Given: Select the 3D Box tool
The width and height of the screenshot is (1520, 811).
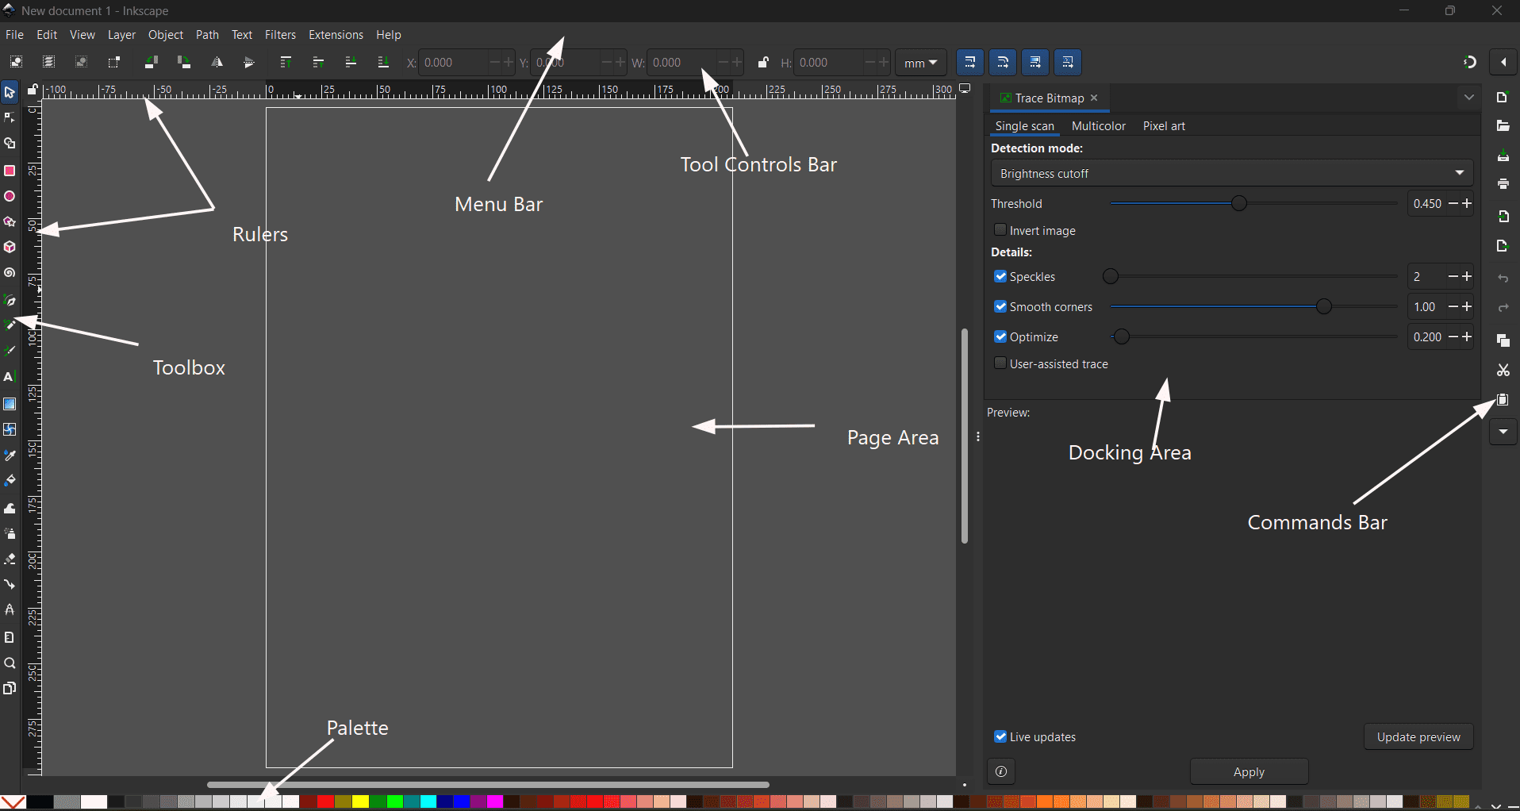Looking at the screenshot, I should [x=10, y=248].
